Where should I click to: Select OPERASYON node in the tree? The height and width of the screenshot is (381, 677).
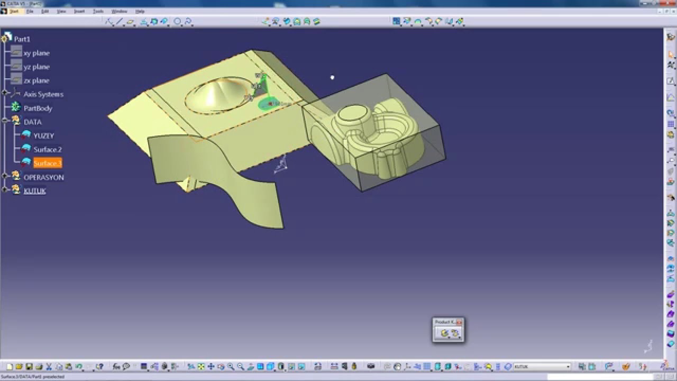tap(44, 177)
